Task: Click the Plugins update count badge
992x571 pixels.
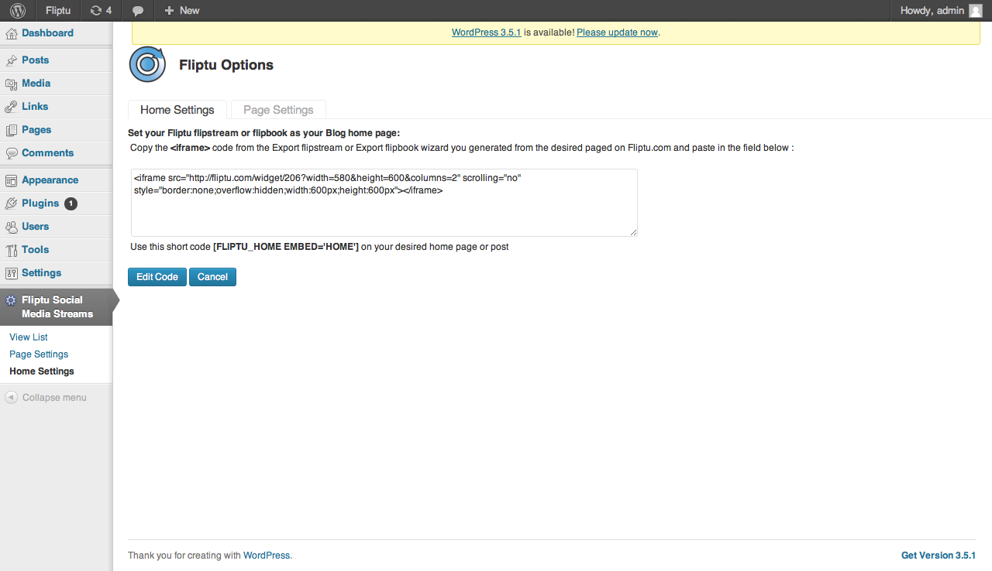Action: (71, 203)
